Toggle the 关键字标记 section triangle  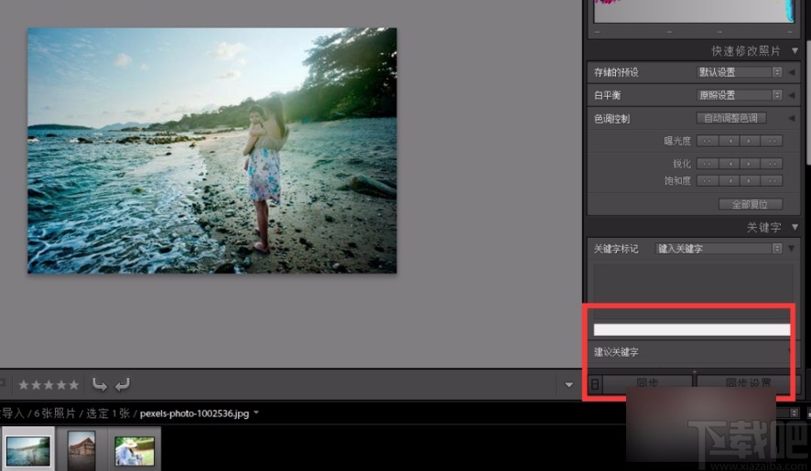pos(792,249)
